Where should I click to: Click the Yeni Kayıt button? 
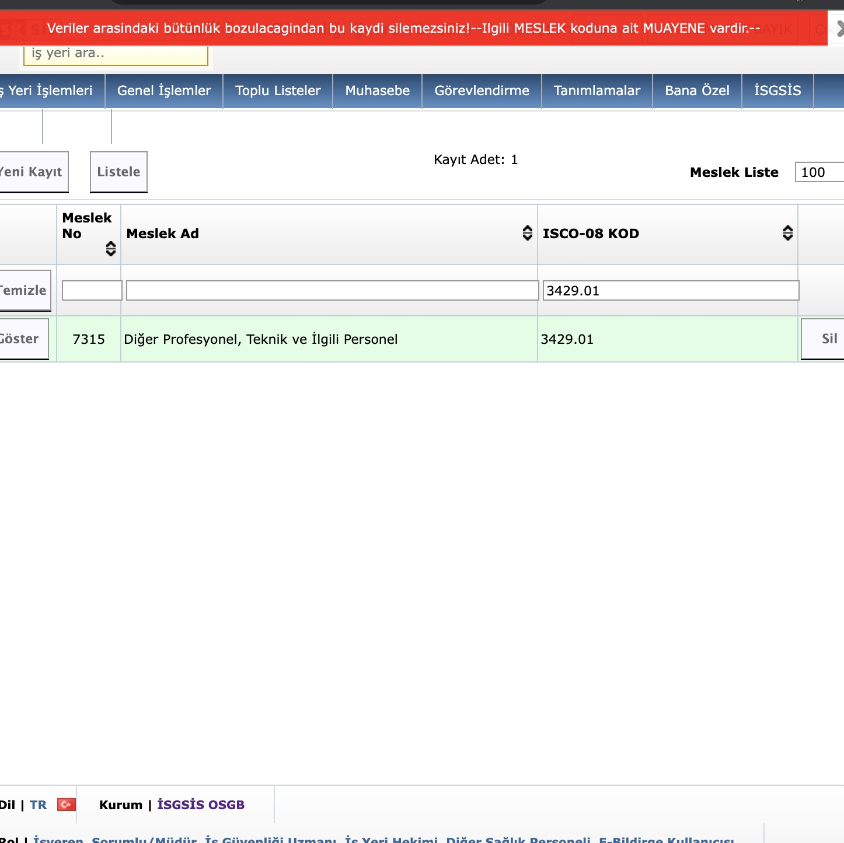32,172
